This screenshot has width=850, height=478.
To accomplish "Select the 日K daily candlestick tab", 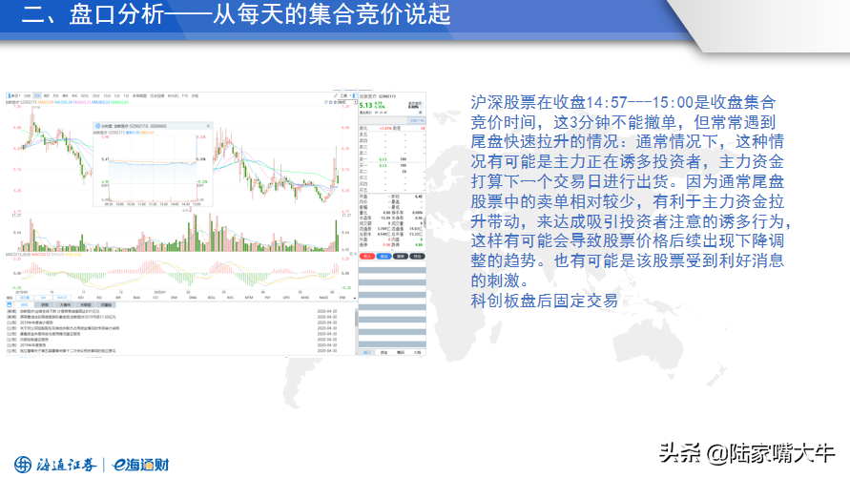I will pyautogui.click(x=37, y=95).
